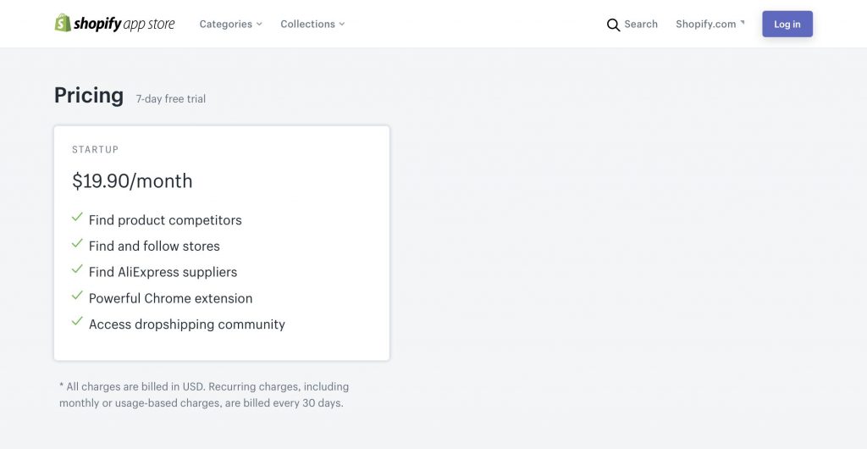Viewport: 867px width, 449px height.
Task: Click the Shopify shopping bag logo
Action: tap(63, 24)
